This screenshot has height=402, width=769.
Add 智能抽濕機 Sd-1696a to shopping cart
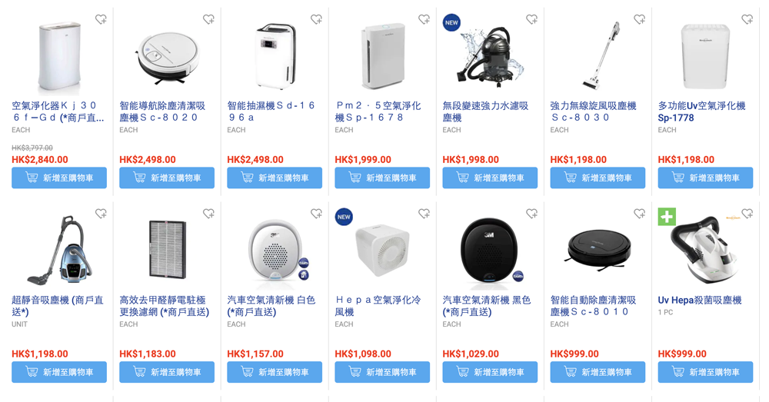point(275,178)
